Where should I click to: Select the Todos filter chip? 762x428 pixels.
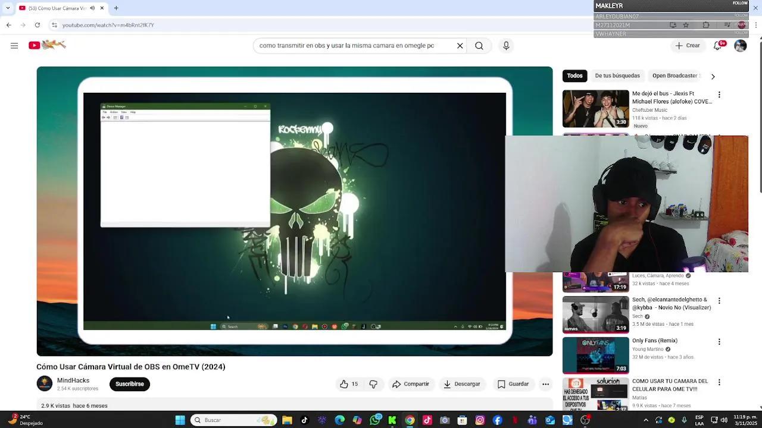574,75
